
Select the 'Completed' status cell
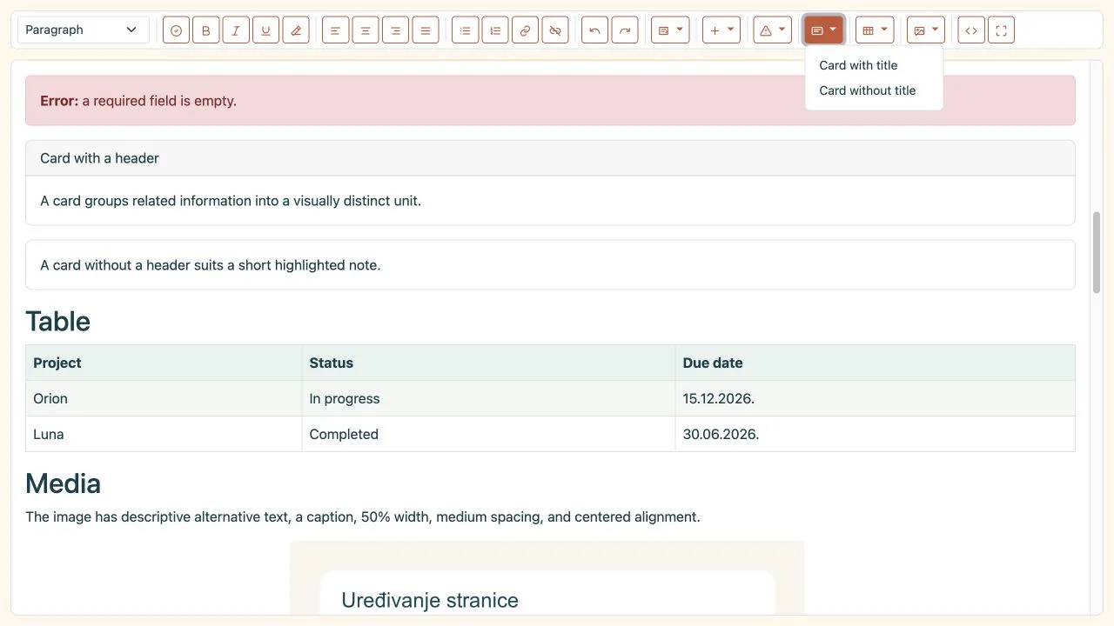(488, 434)
